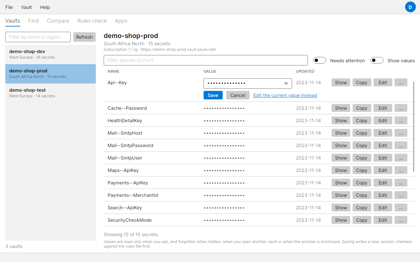Open more options for Payments--MerchantId
This screenshot has height=262, width=420.
(401, 195)
